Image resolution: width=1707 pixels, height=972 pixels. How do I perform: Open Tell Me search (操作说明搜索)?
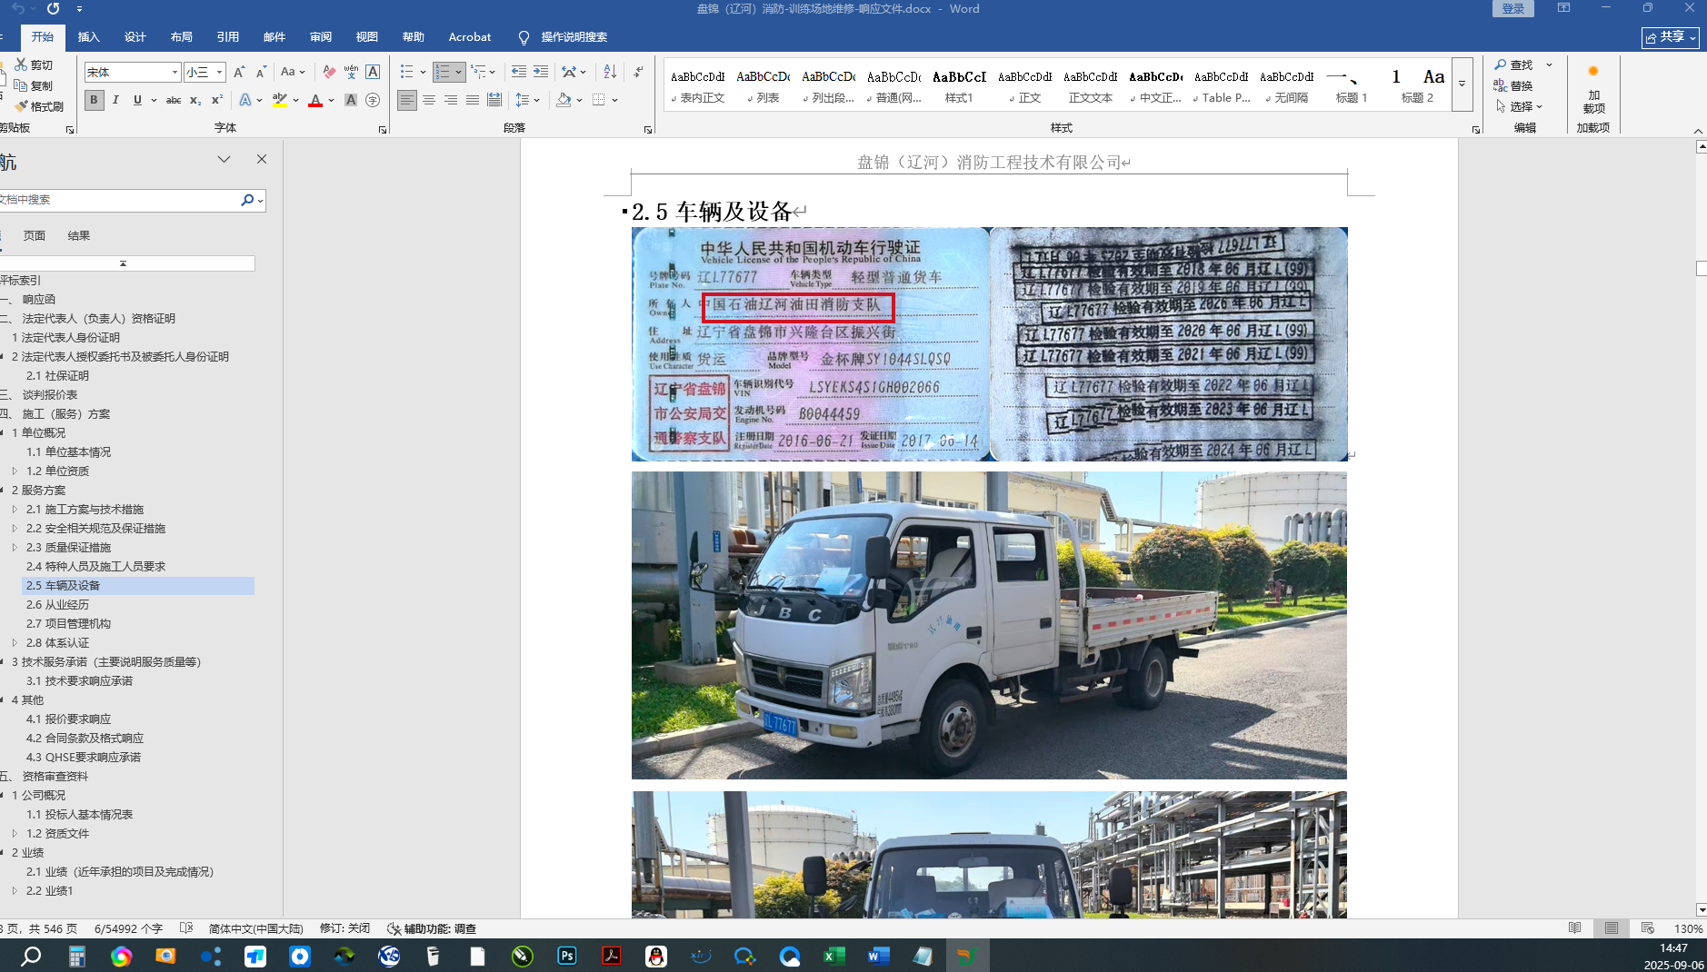point(563,37)
